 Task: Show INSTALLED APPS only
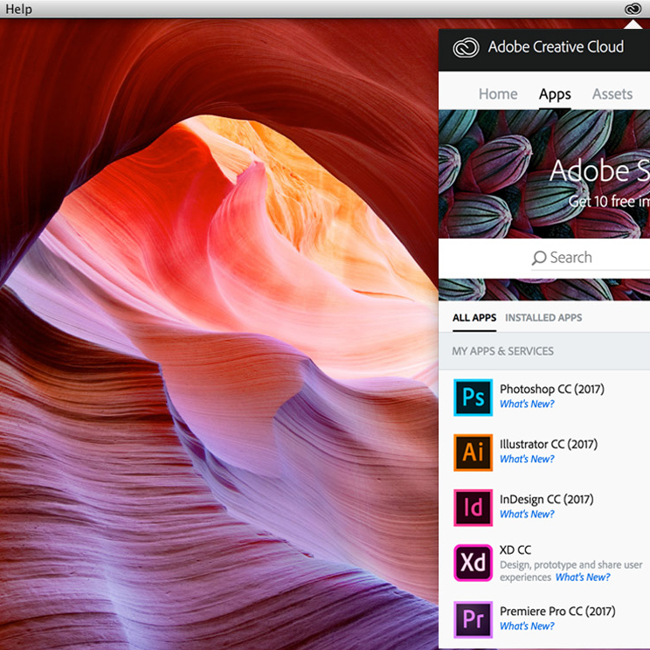click(x=543, y=318)
